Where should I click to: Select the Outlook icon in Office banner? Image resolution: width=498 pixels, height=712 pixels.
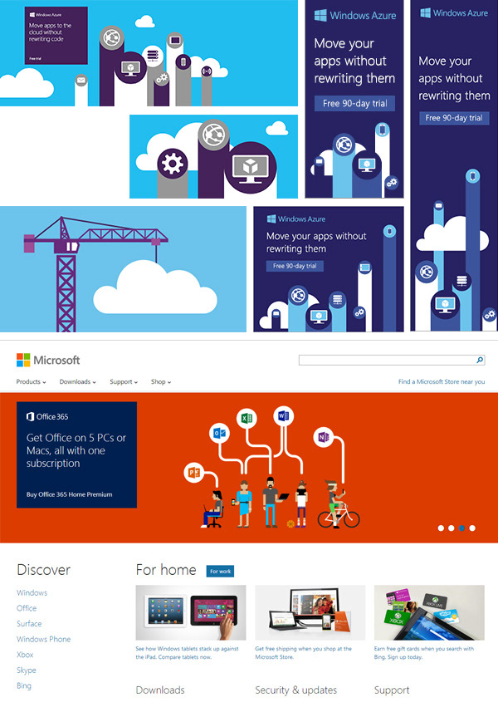tap(219, 433)
